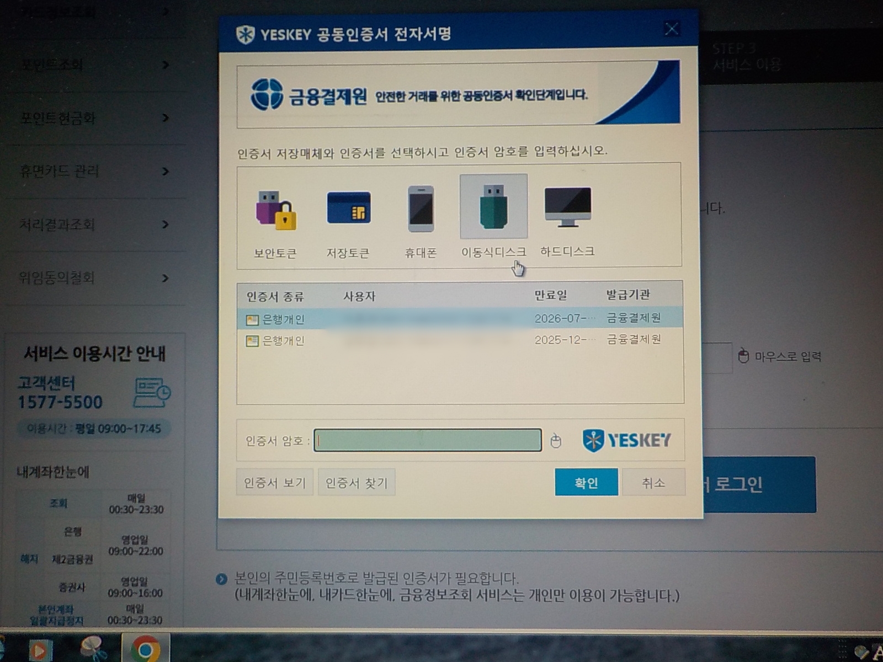Sort by the 사용자 column header
883x662 pixels.
pyautogui.click(x=359, y=296)
